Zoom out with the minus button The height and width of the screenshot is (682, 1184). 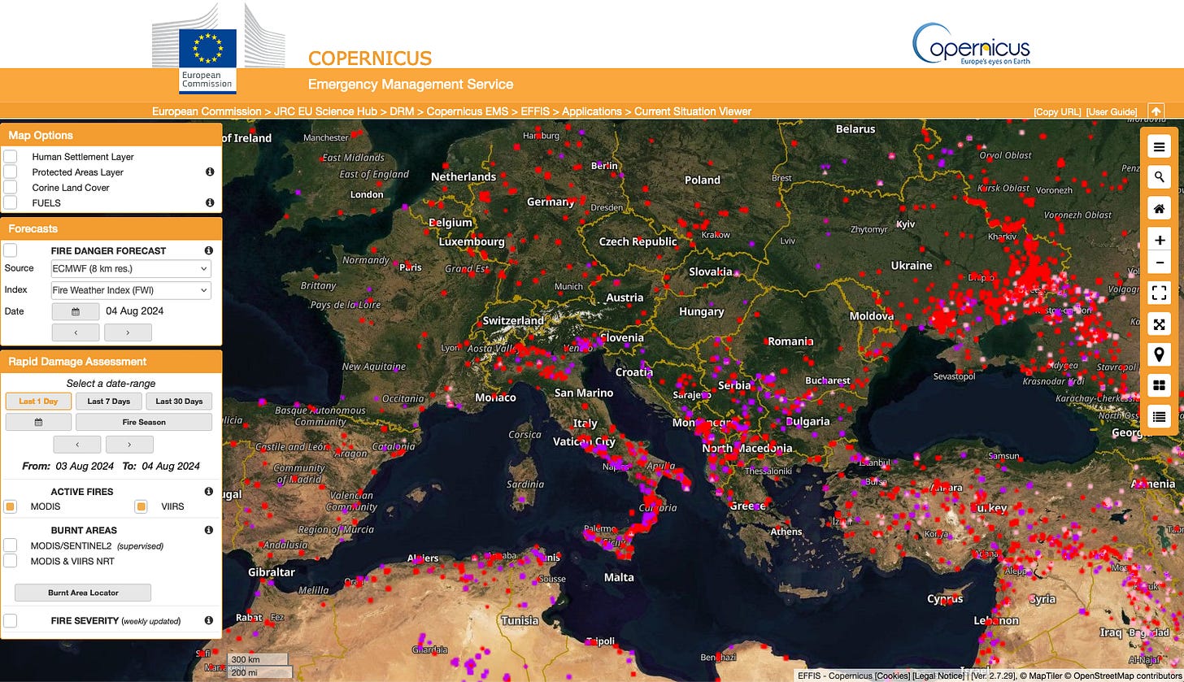click(1159, 262)
